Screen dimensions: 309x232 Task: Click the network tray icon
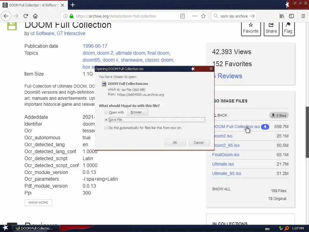(x=281, y=228)
